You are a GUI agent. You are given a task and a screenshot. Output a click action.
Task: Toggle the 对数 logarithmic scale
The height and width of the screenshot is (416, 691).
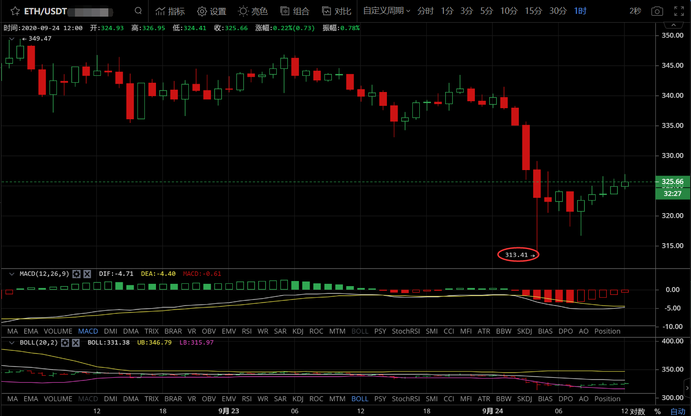[x=637, y=411]
